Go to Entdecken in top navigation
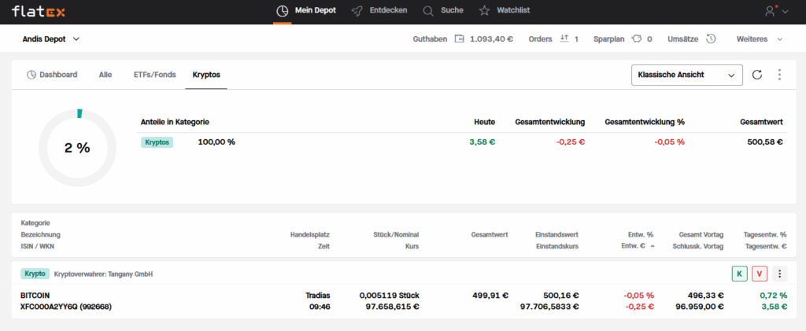 click(379, 11)
